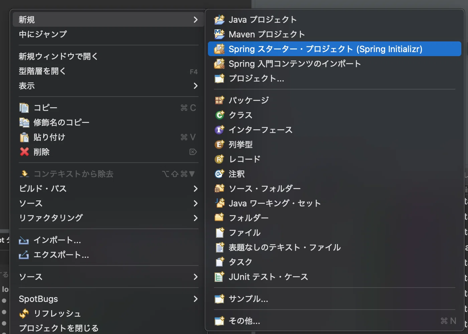468x334 pixels.
Task: Open the SpotBugs menu entry
Action: (108, 299)
